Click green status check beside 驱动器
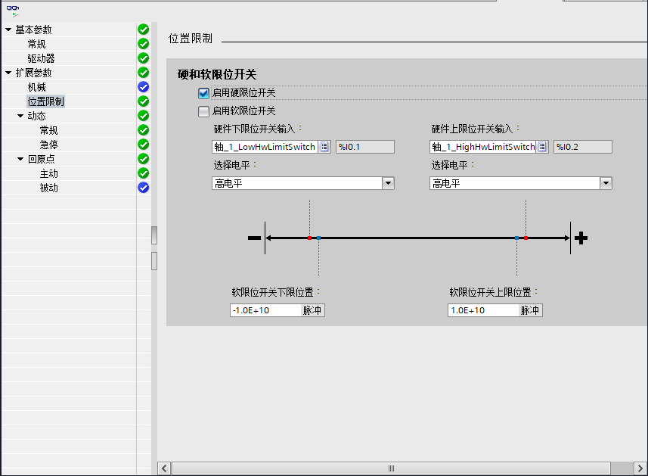Screen dimensions: 648x476 (143, 58)
